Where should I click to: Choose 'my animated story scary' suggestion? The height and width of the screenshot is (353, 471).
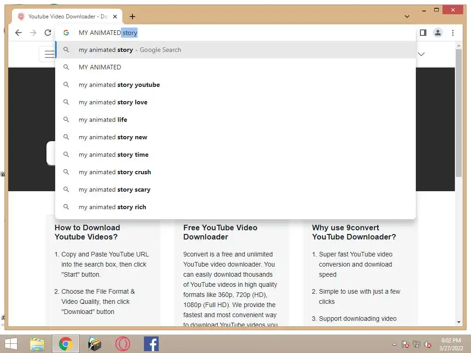235,189
